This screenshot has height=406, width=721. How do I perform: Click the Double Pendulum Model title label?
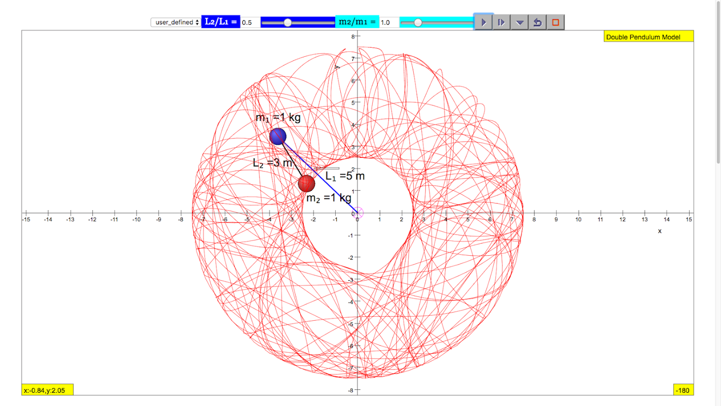point(648,37)
